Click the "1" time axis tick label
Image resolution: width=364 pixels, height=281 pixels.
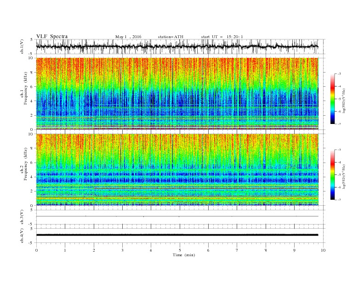(65, 250)
